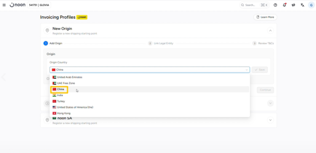The height and width of the screenshot is (153, 316).
Task: Choose China in the dropdown list
Action: [150, 89]
